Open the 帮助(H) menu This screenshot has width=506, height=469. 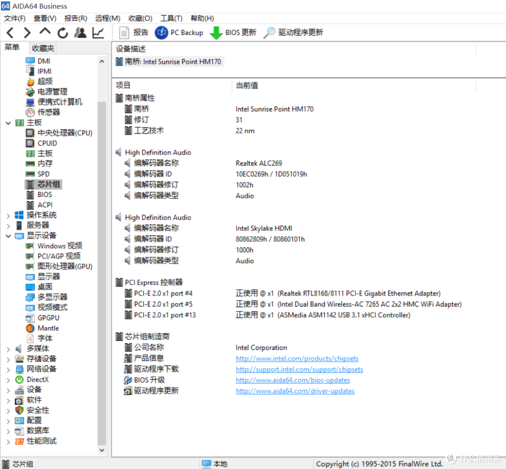(x=202, y=18)
